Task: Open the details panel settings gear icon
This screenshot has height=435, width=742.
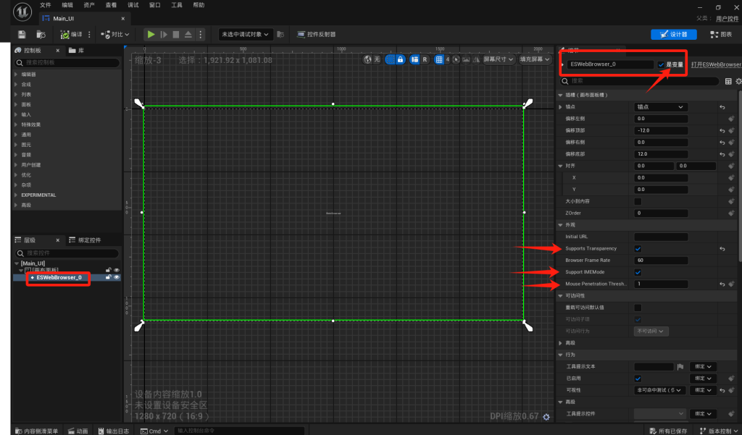Action: [738, 82]
